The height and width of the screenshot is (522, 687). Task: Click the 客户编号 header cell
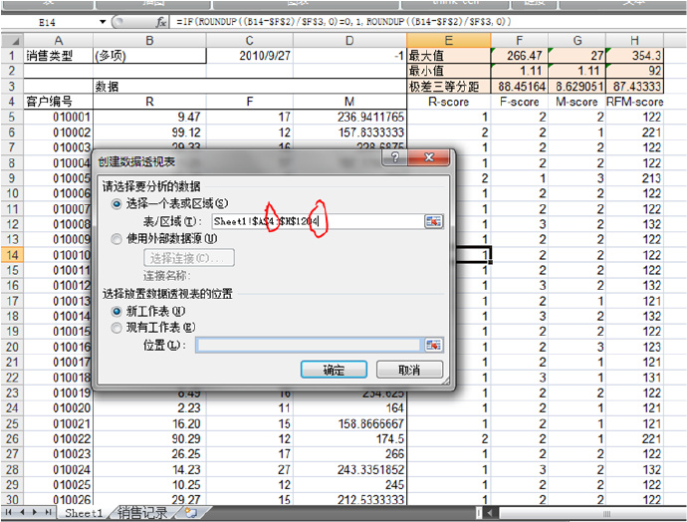point(58,102)
